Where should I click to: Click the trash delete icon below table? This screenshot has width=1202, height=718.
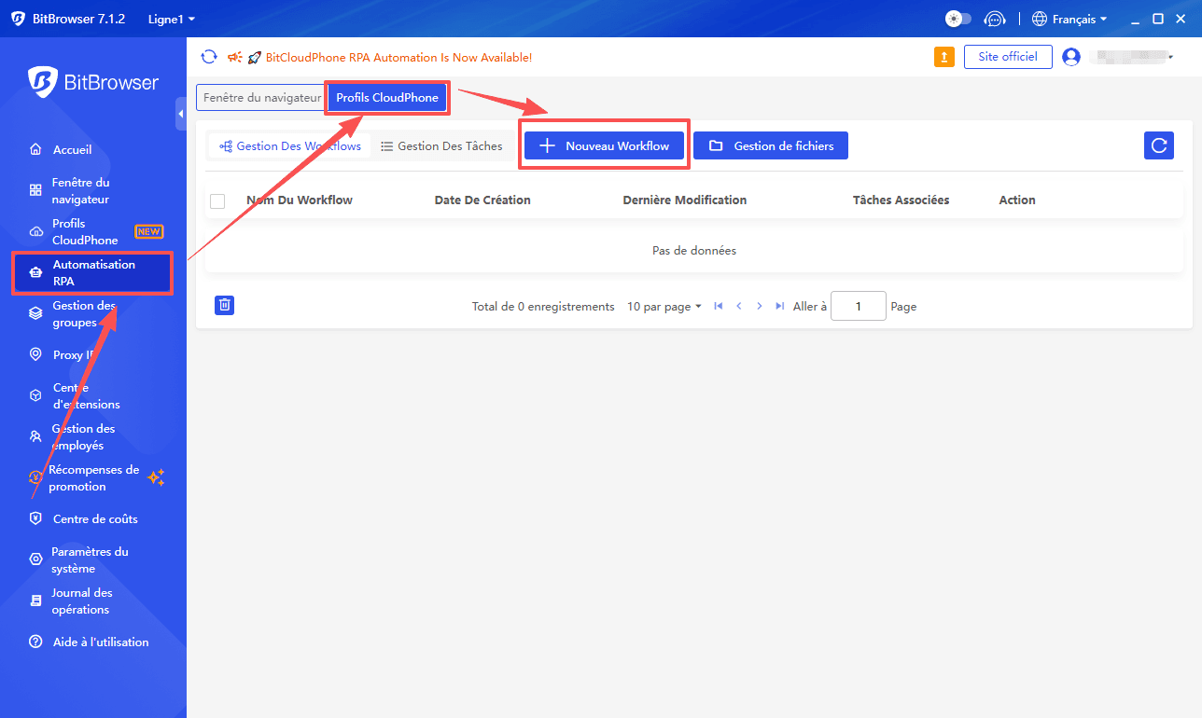pyautogui.click(x=224, y=305)
